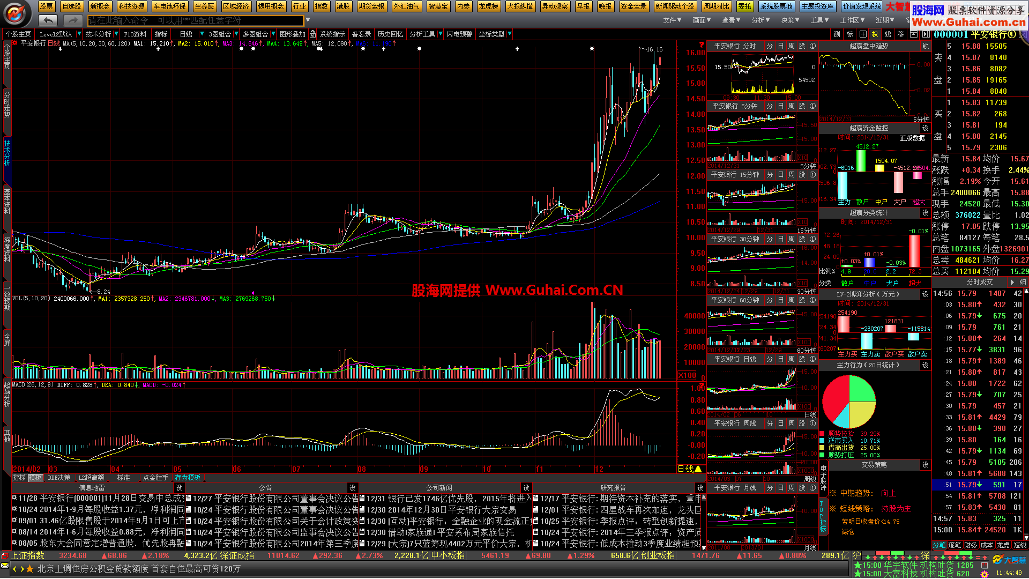Click the window layout icon after 移
The width and height of the screenshot is (1029, 579).
[914, 34]
